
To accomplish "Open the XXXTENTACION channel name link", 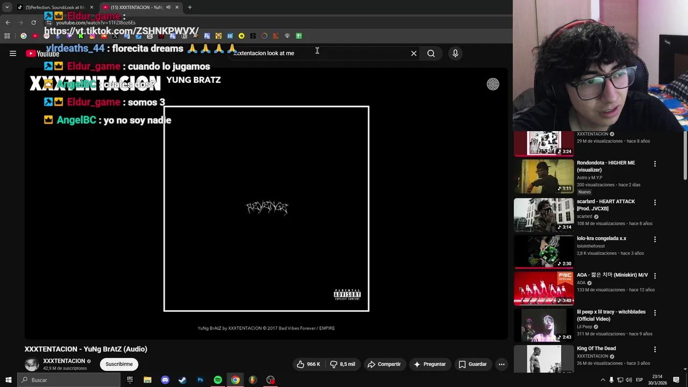I will coord(64,361).
